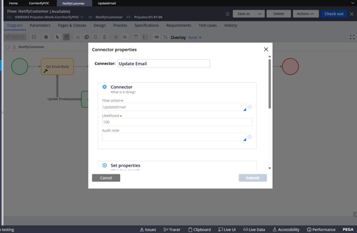The image size is (357, 233).
Task: Click the Connector section gear icon
Action: coord(105,87)
